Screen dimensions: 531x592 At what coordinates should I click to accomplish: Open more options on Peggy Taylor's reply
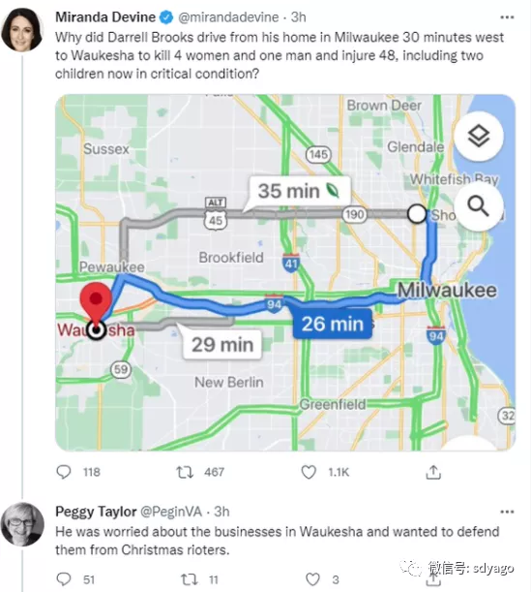(x=507, y=512)
